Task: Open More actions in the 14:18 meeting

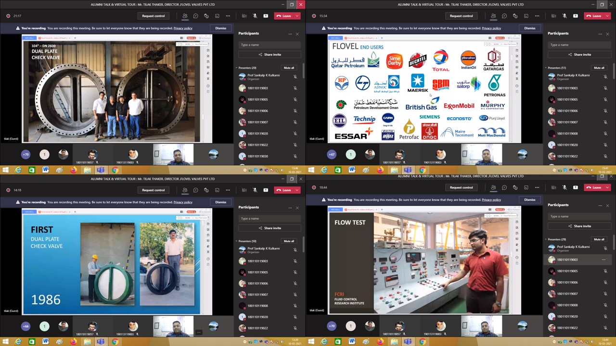Action: click(228, 190)
